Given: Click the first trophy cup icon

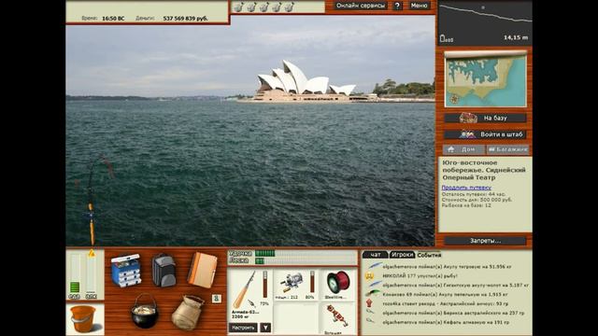Looking at the screenshot, I should 239,7.
